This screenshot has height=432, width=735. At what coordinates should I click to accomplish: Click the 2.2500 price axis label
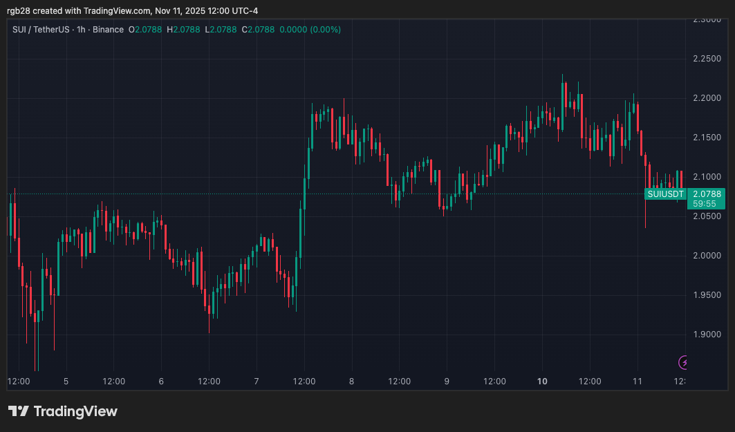click(x=707, y=59)
